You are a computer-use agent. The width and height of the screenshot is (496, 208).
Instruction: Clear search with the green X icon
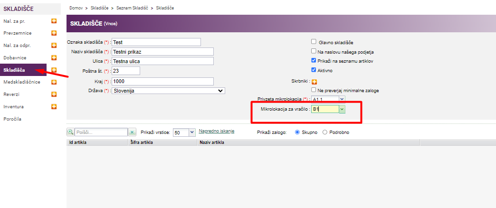tap(132, 132)
